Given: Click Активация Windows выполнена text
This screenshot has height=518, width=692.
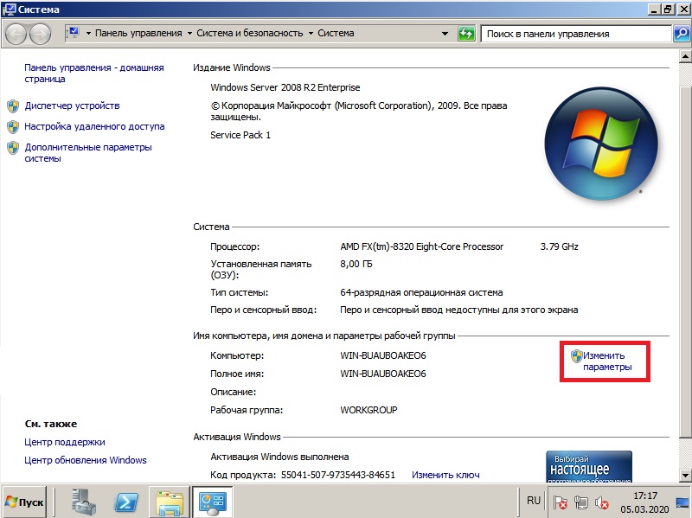Looking at the screenshot, I should pos(279,457).
